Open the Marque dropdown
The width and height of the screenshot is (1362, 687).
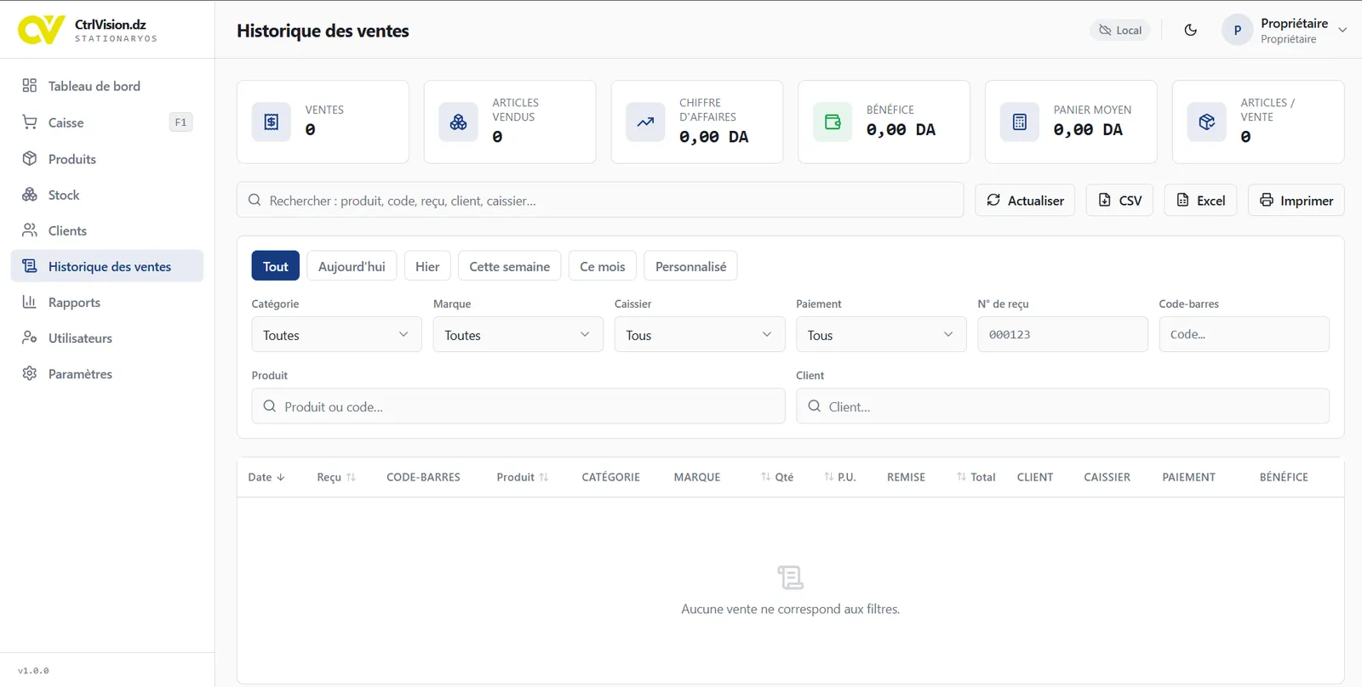point(518,334)
